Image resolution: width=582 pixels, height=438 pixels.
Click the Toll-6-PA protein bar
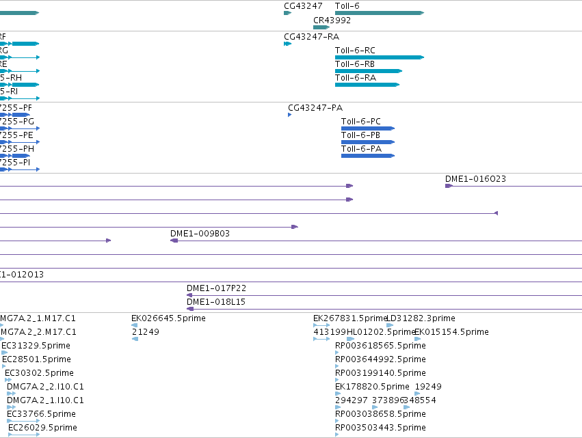(x=368, y=156)
